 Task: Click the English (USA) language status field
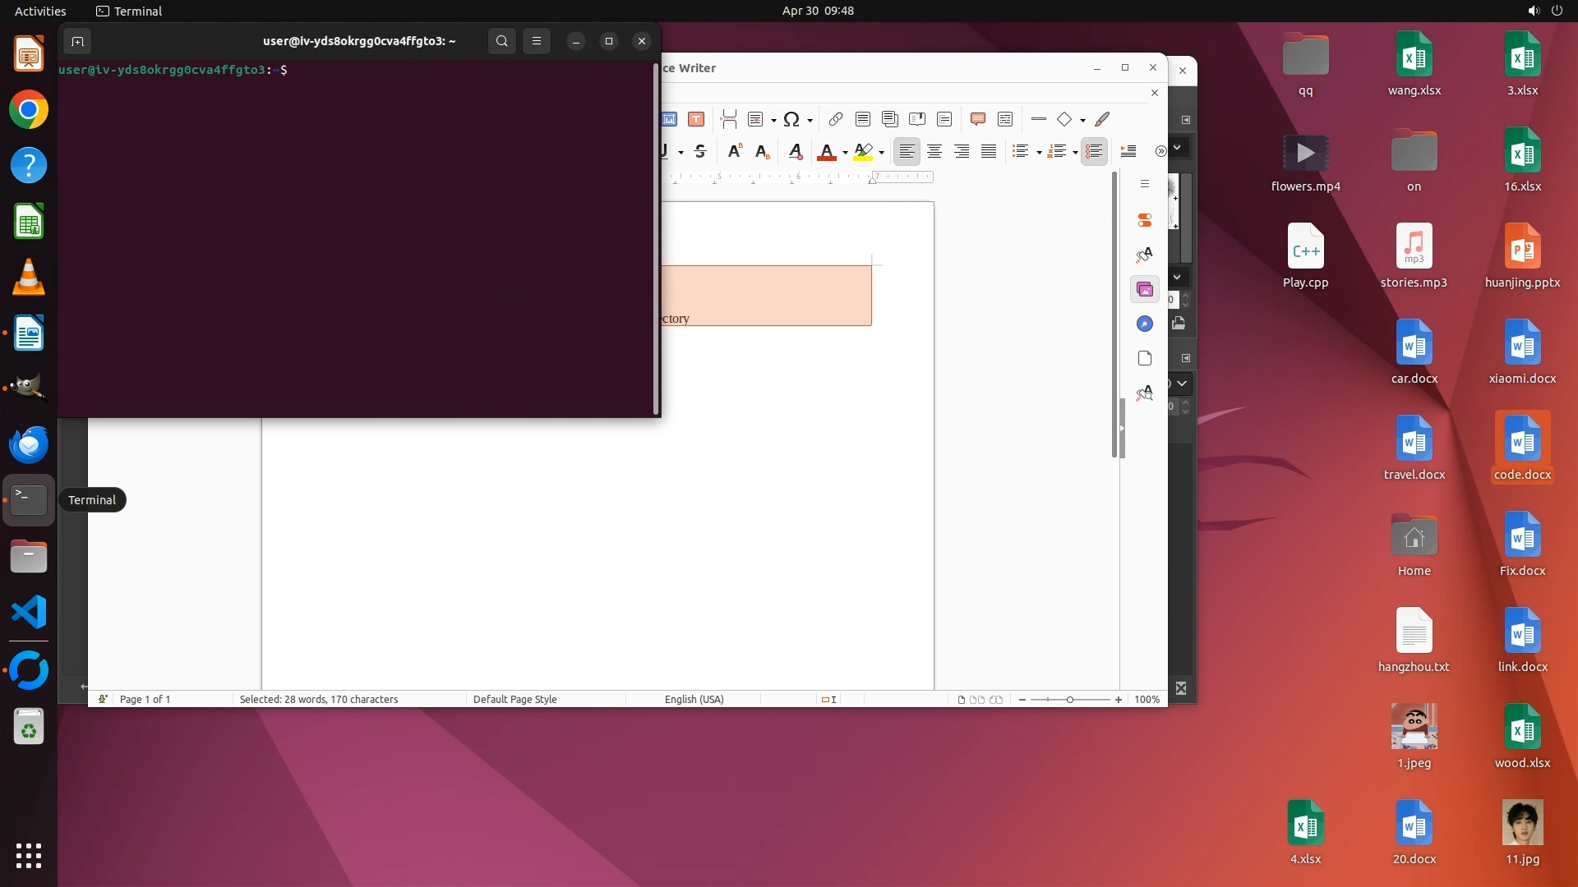(x=694, y=700)
